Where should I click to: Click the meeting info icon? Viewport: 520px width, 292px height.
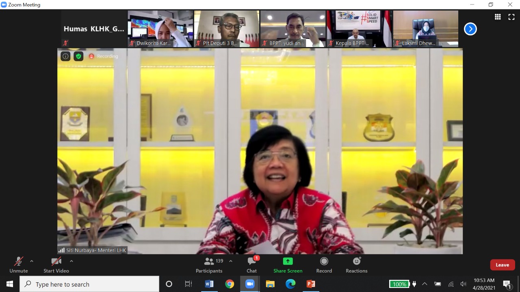tap(65, 56)
